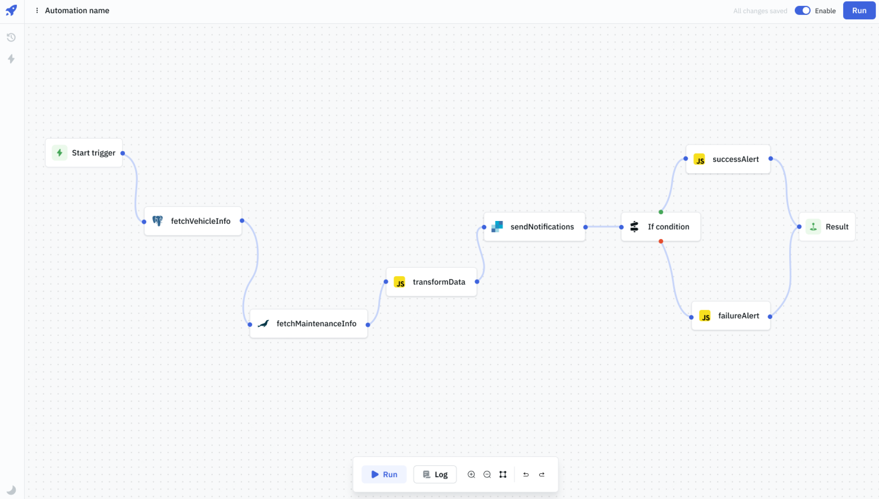Viewport: 879px width, 499px height.
Task: Click the successAlert JavaScript icon
Action: pos(700,159)
